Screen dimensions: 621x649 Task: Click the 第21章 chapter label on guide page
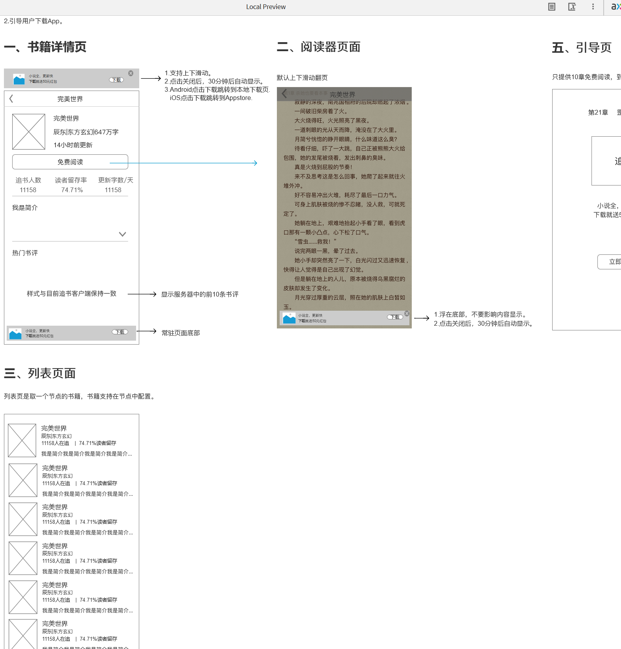[x=598, y=112]
